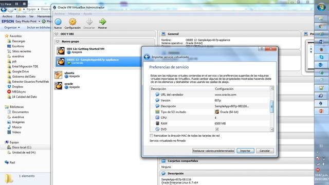Select the CPU row in import table
The width and height of the screenshot is (329, 185).
pos(210,118)
